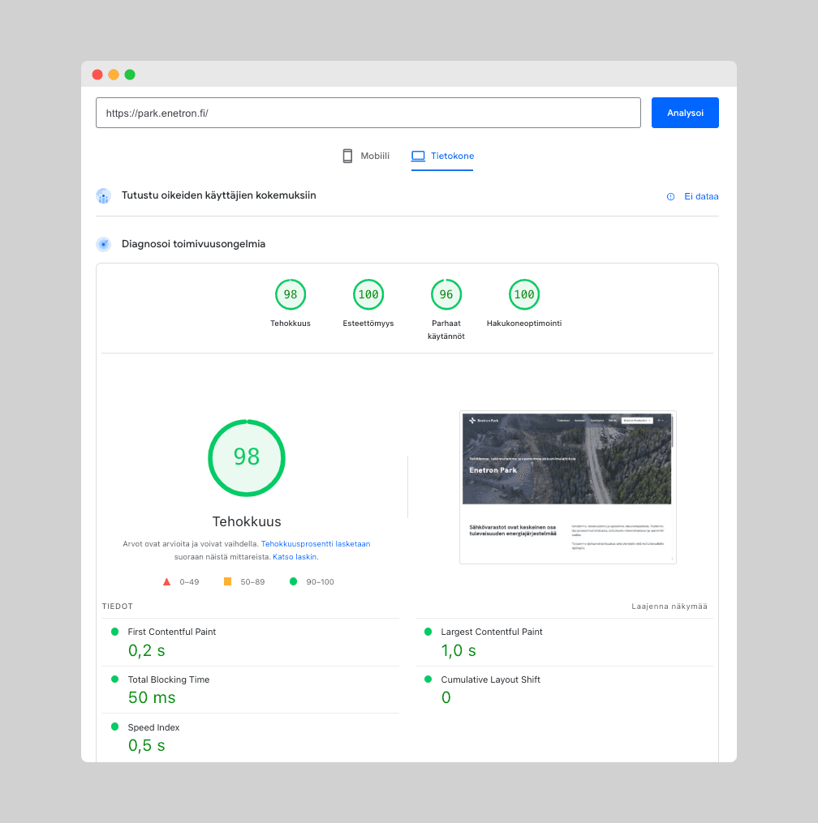Click the red triangle legend marker for 0–49
The width and height of the screenshot is (818, 823).
tap(166, 581)
